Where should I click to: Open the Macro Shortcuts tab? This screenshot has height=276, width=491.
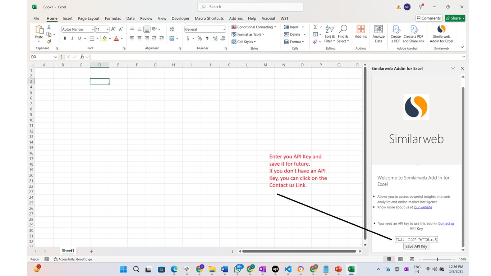click(x=209, y=18)
